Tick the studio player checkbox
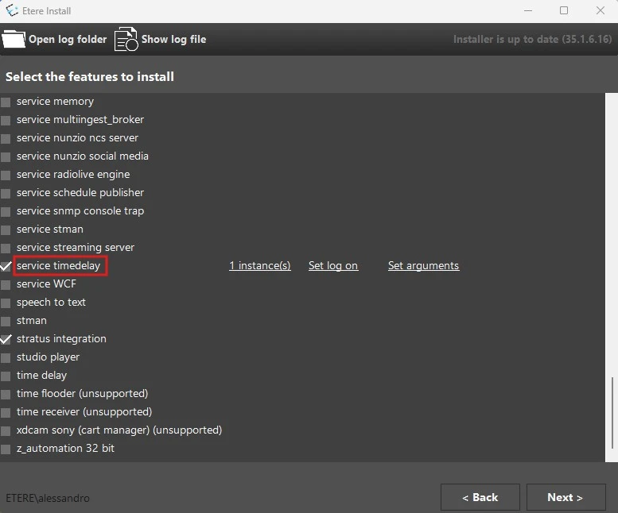The height and width of the screenshot is (513, 618). pyautogui.click(x=6, y=357)
